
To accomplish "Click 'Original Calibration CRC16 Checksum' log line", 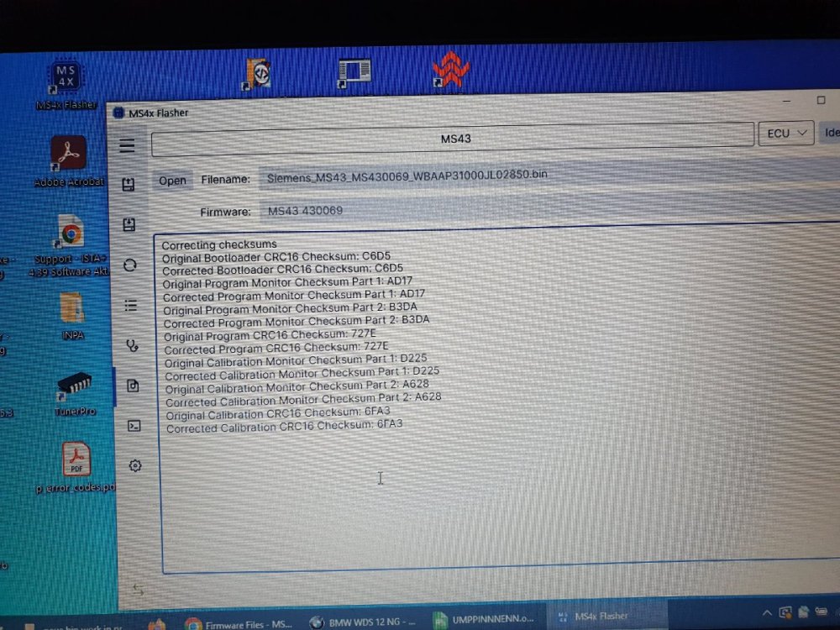I will point(278,413).
